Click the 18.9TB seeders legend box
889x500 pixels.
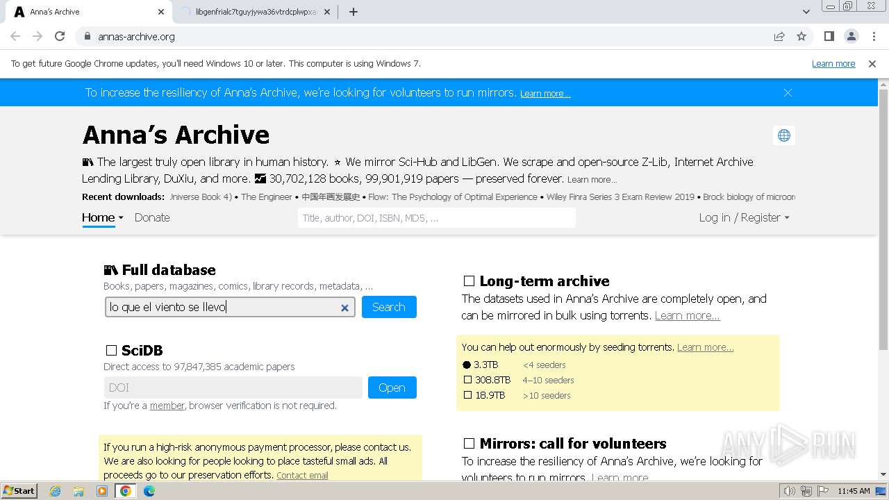click(x=467, y=395)
